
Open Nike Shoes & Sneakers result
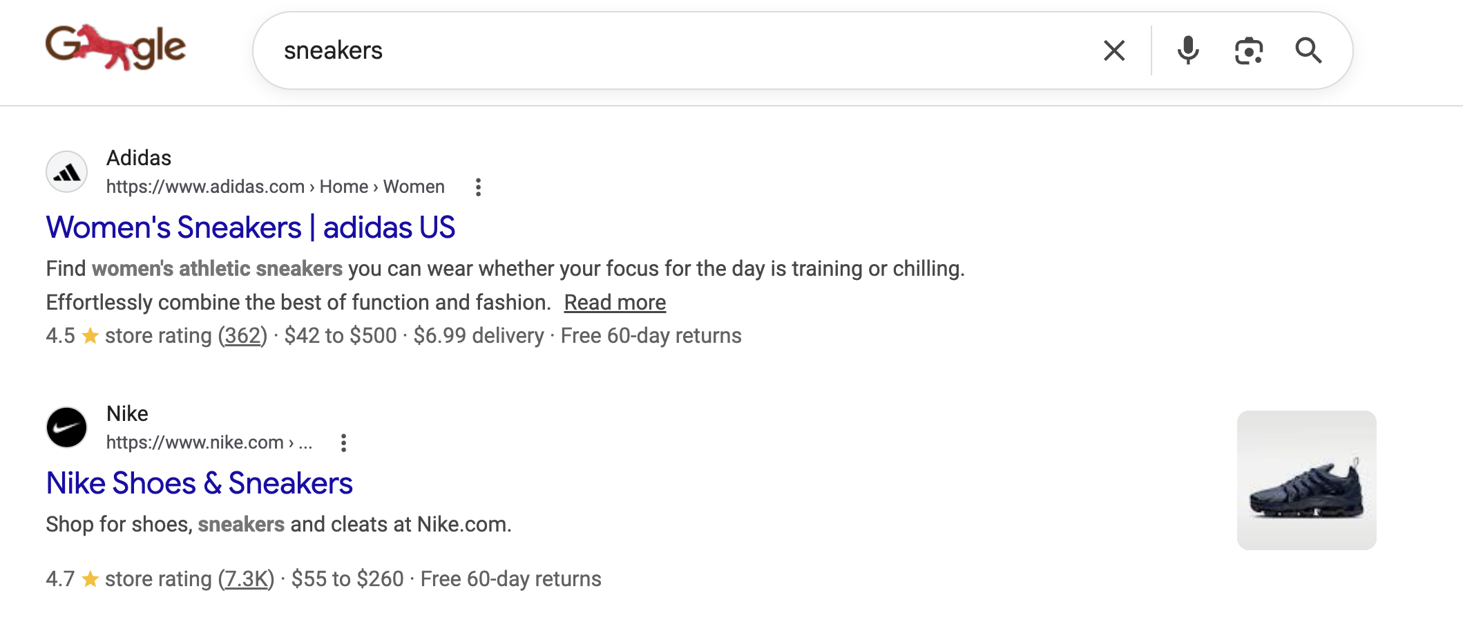click(198, 482)
